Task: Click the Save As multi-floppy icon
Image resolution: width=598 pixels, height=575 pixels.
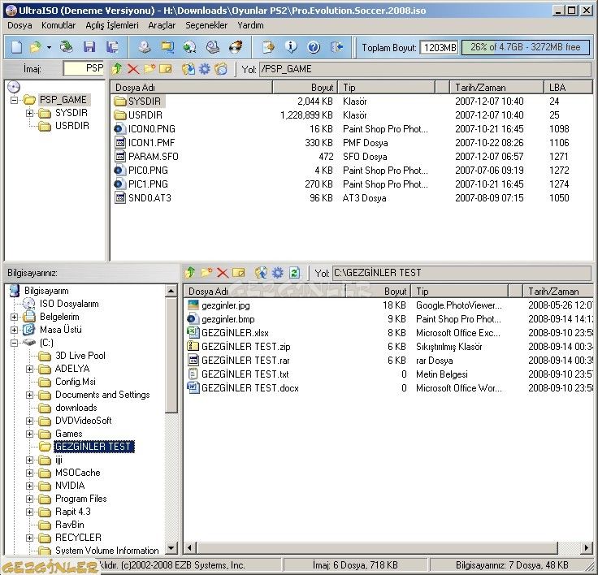Action: [112, 47]
